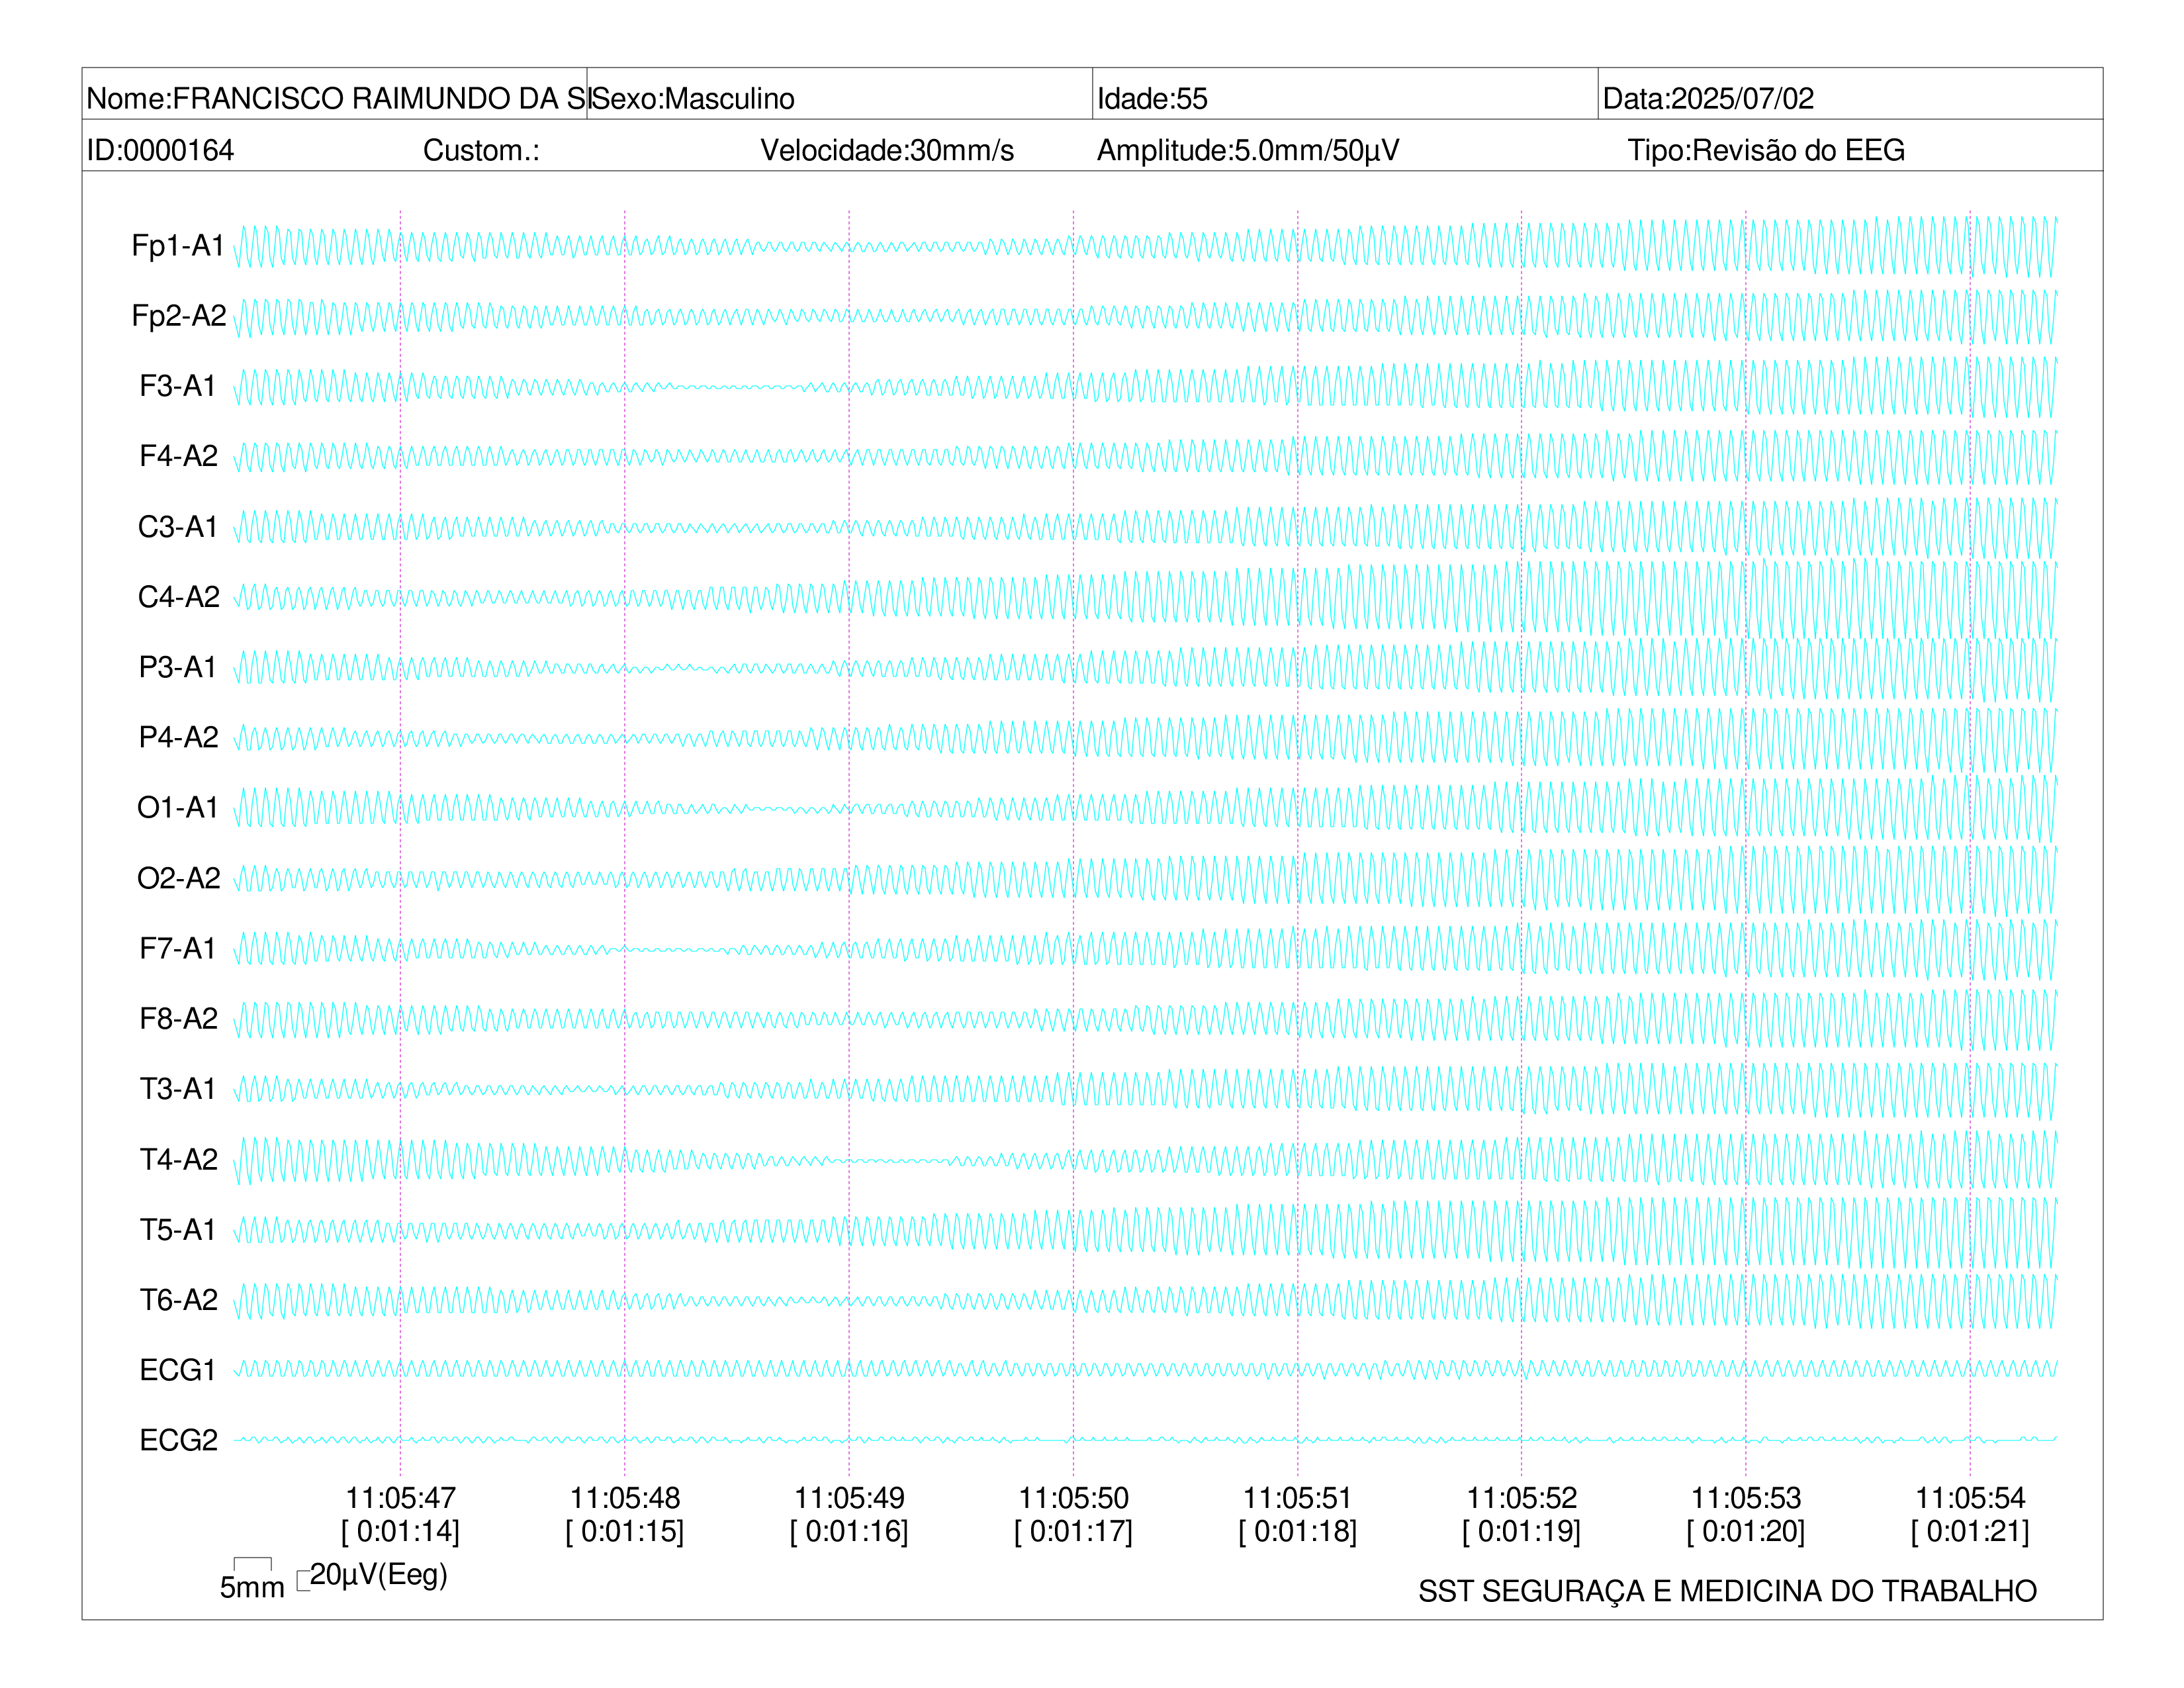The height and width of the screenshot is (1688, 2184).
Task: Click the elapsed time '[ 0:01:18]'
Action: 1297,1531
